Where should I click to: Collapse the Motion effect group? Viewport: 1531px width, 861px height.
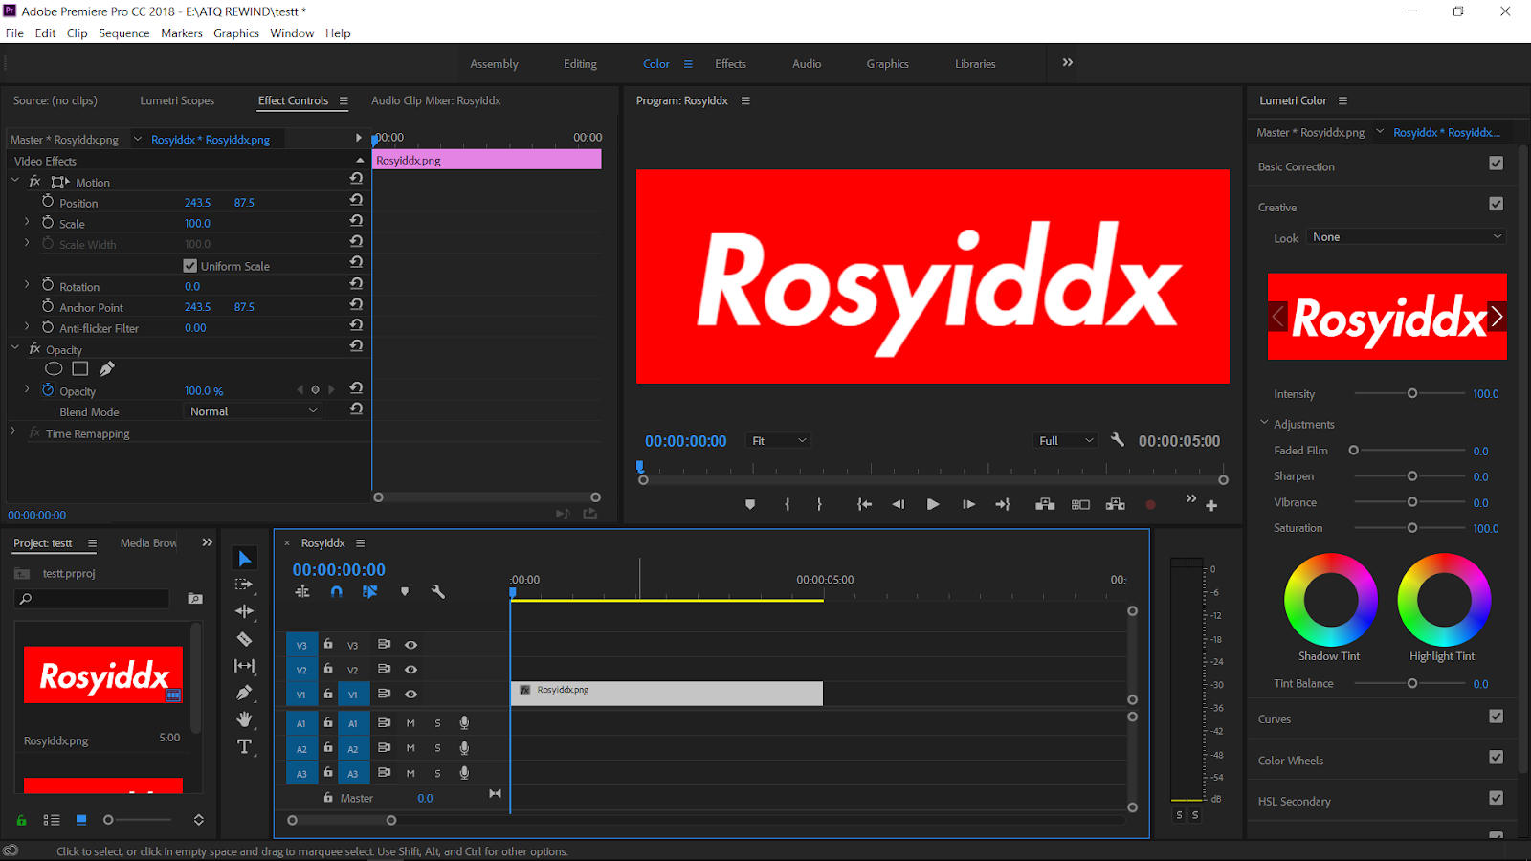[15, 181]
